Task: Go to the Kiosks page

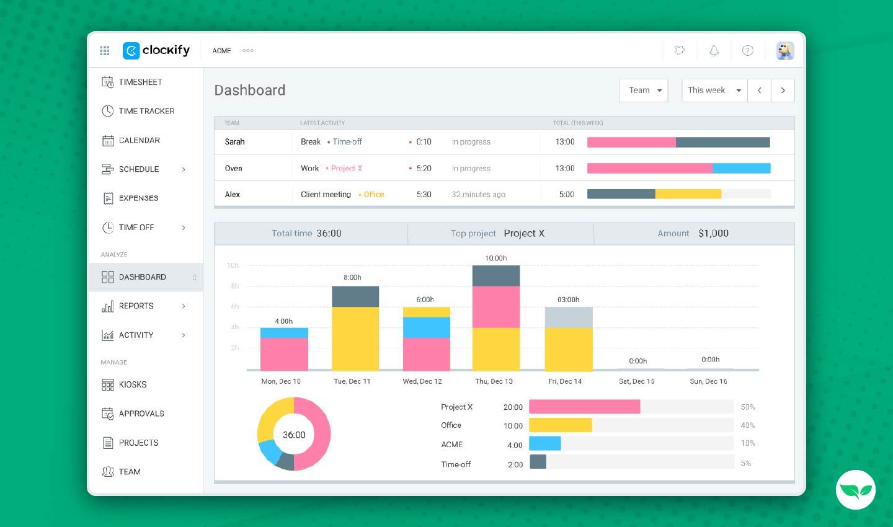Action: click(131, 384)
